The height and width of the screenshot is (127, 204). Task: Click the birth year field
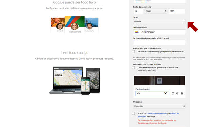177,11
